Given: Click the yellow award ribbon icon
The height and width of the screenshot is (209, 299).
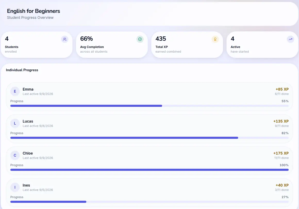Looking at the screenshot, I should point(215,39).
